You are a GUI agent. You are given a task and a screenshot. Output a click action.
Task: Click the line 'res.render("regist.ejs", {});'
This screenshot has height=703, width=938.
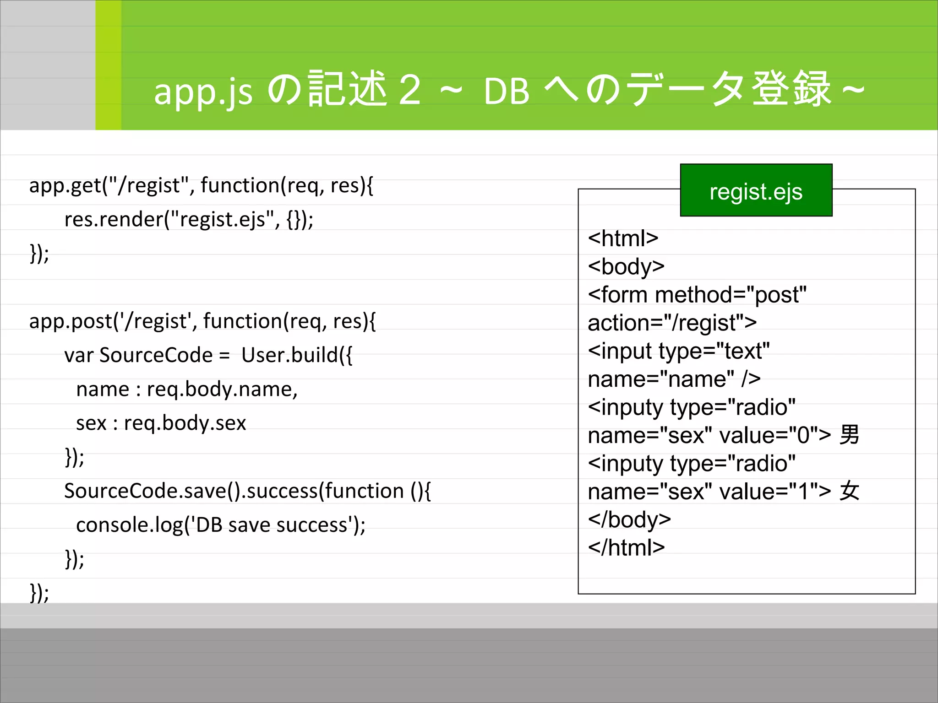pos(189,220)
